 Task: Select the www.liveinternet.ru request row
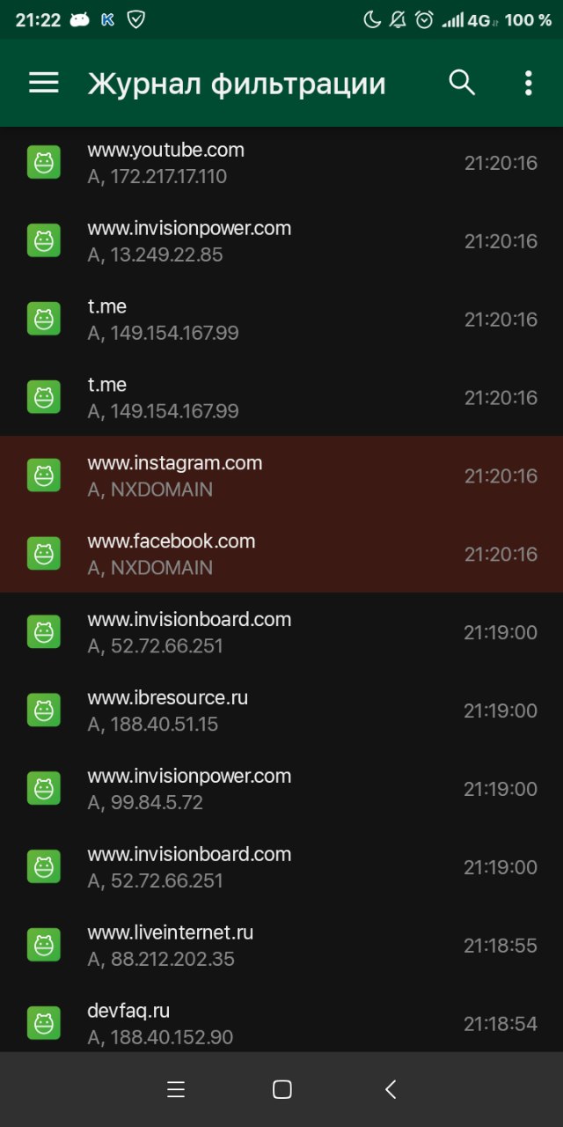(281, 945)
